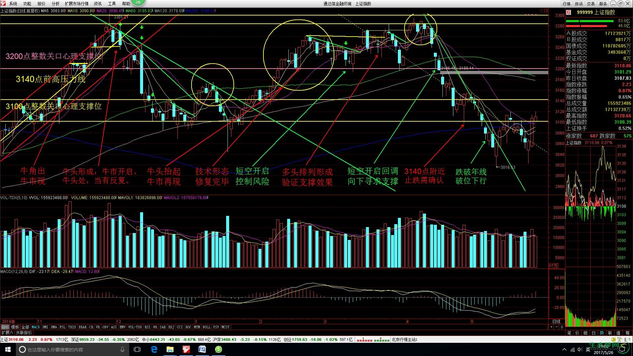
Task: Click the taskbar search box
Action: click(x=72, y=349)
